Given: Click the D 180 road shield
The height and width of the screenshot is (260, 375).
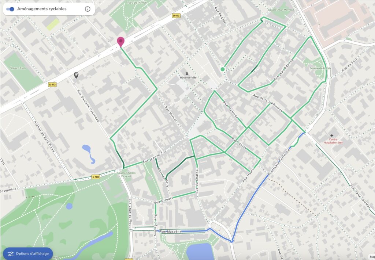Looking at the screenshot, I should pyautogui.click(x=96, y=177).
